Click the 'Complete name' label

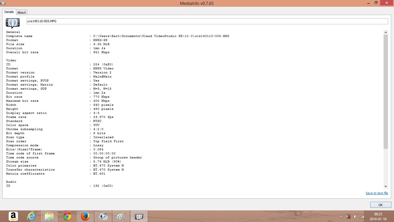tap(19, 36)
